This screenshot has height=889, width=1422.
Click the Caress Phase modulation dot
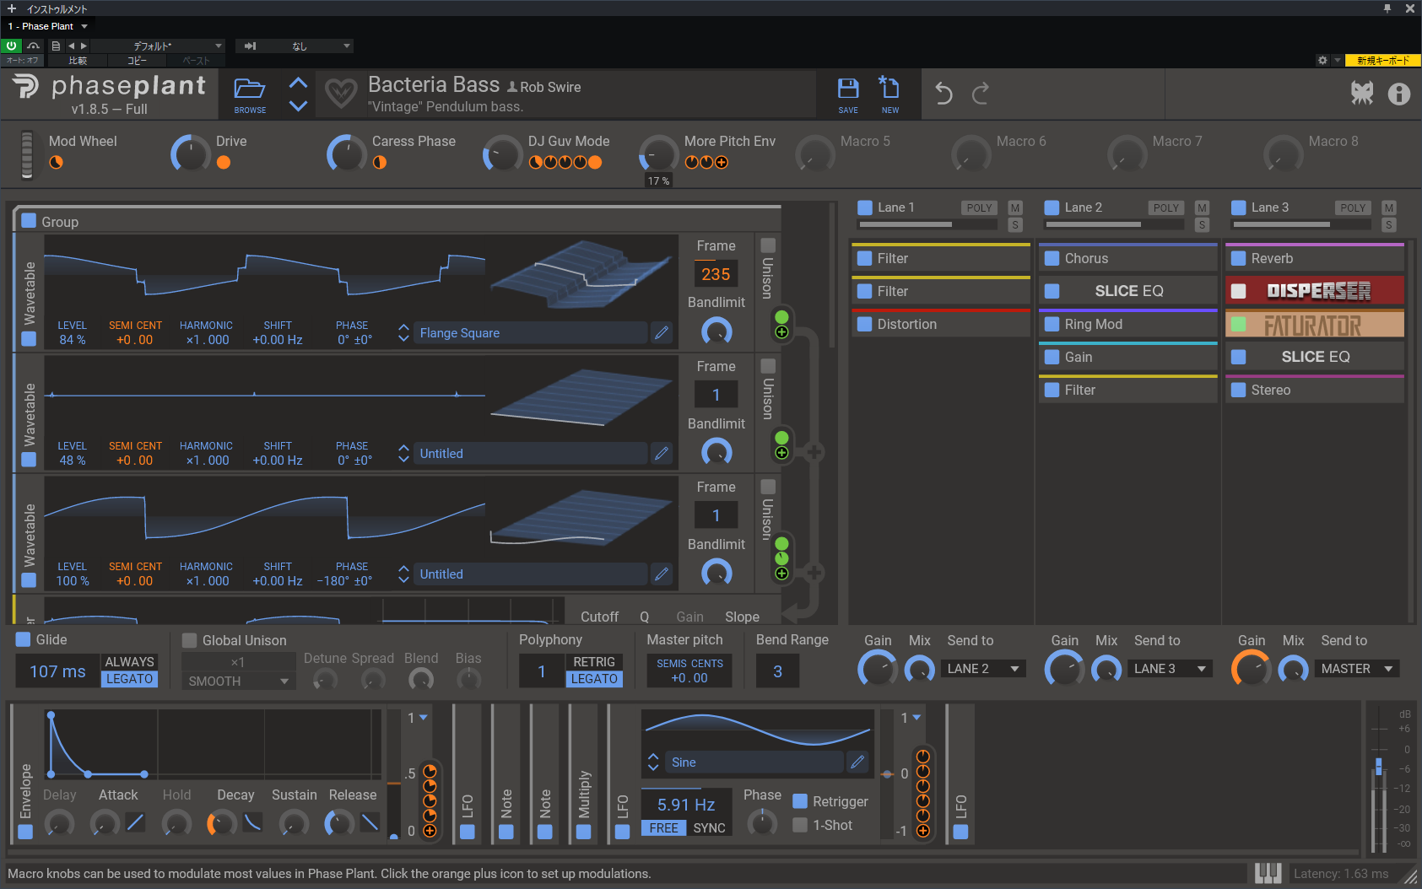[x=380, y=163]
